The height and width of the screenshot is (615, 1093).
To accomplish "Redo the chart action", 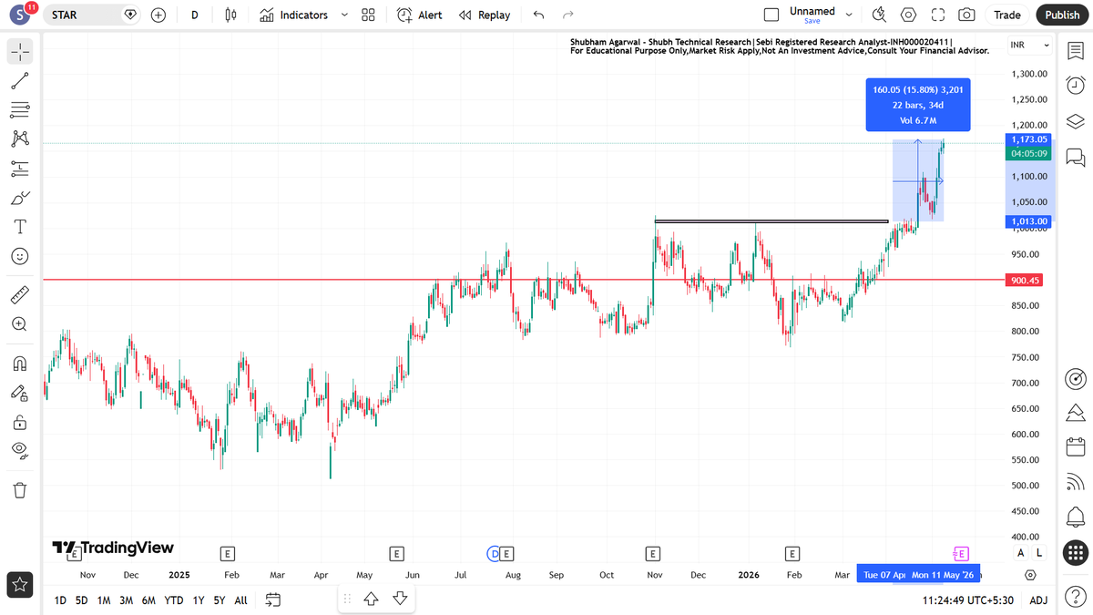I will click(x=568, y=15).
